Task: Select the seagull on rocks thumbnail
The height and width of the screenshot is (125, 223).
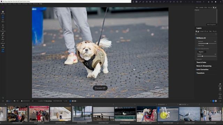Action: tap(190, 114)
